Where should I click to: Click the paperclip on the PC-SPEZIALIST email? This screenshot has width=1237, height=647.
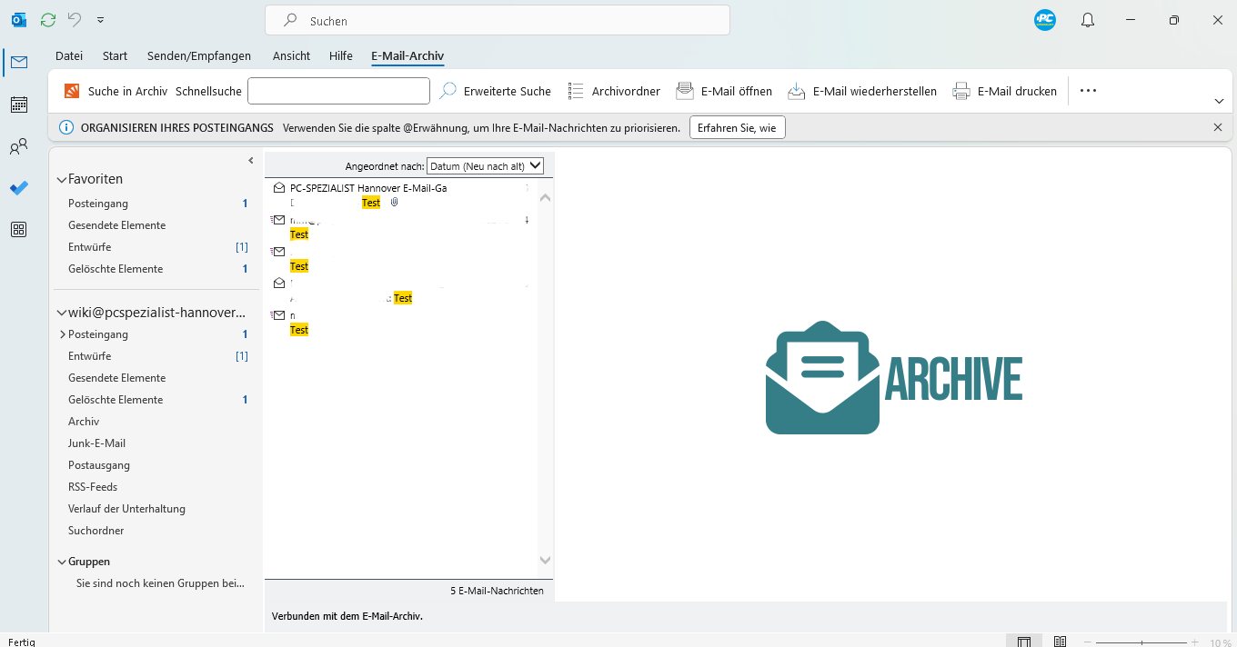click(x=395, y=202)
